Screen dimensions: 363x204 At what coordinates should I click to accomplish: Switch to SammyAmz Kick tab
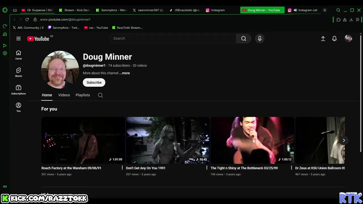click(111, 10)
